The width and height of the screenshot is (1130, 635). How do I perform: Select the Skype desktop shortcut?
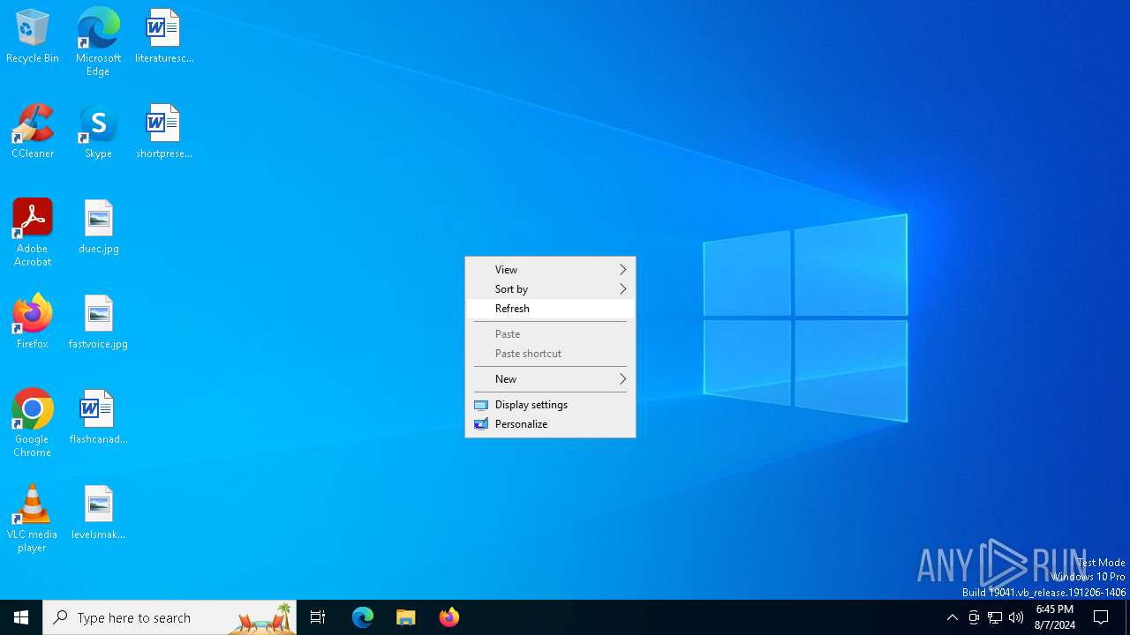point(98,131)
